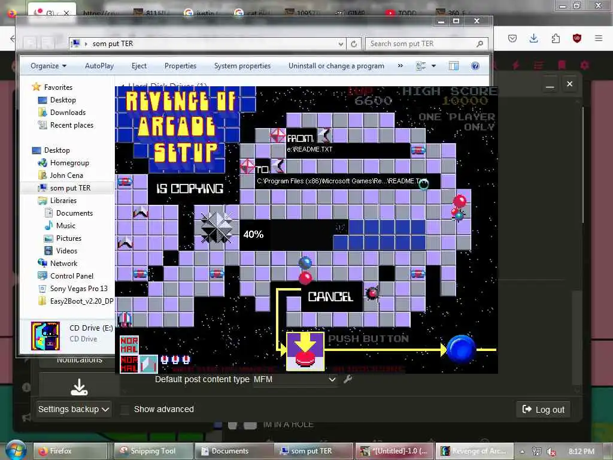Click the CANCEL button in setup
This screenshot has width=613, height=460.
click(331, 297)
